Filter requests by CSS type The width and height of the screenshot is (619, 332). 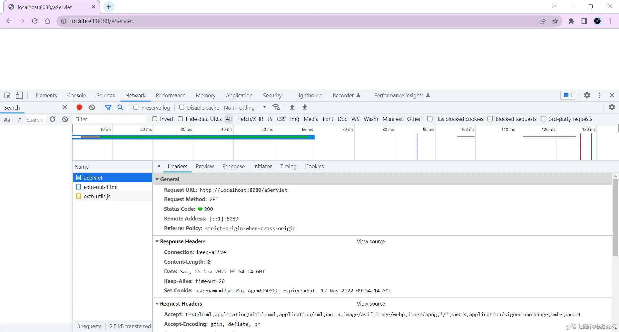pos(281,119)
